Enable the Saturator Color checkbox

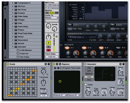[x=86, y=85]
